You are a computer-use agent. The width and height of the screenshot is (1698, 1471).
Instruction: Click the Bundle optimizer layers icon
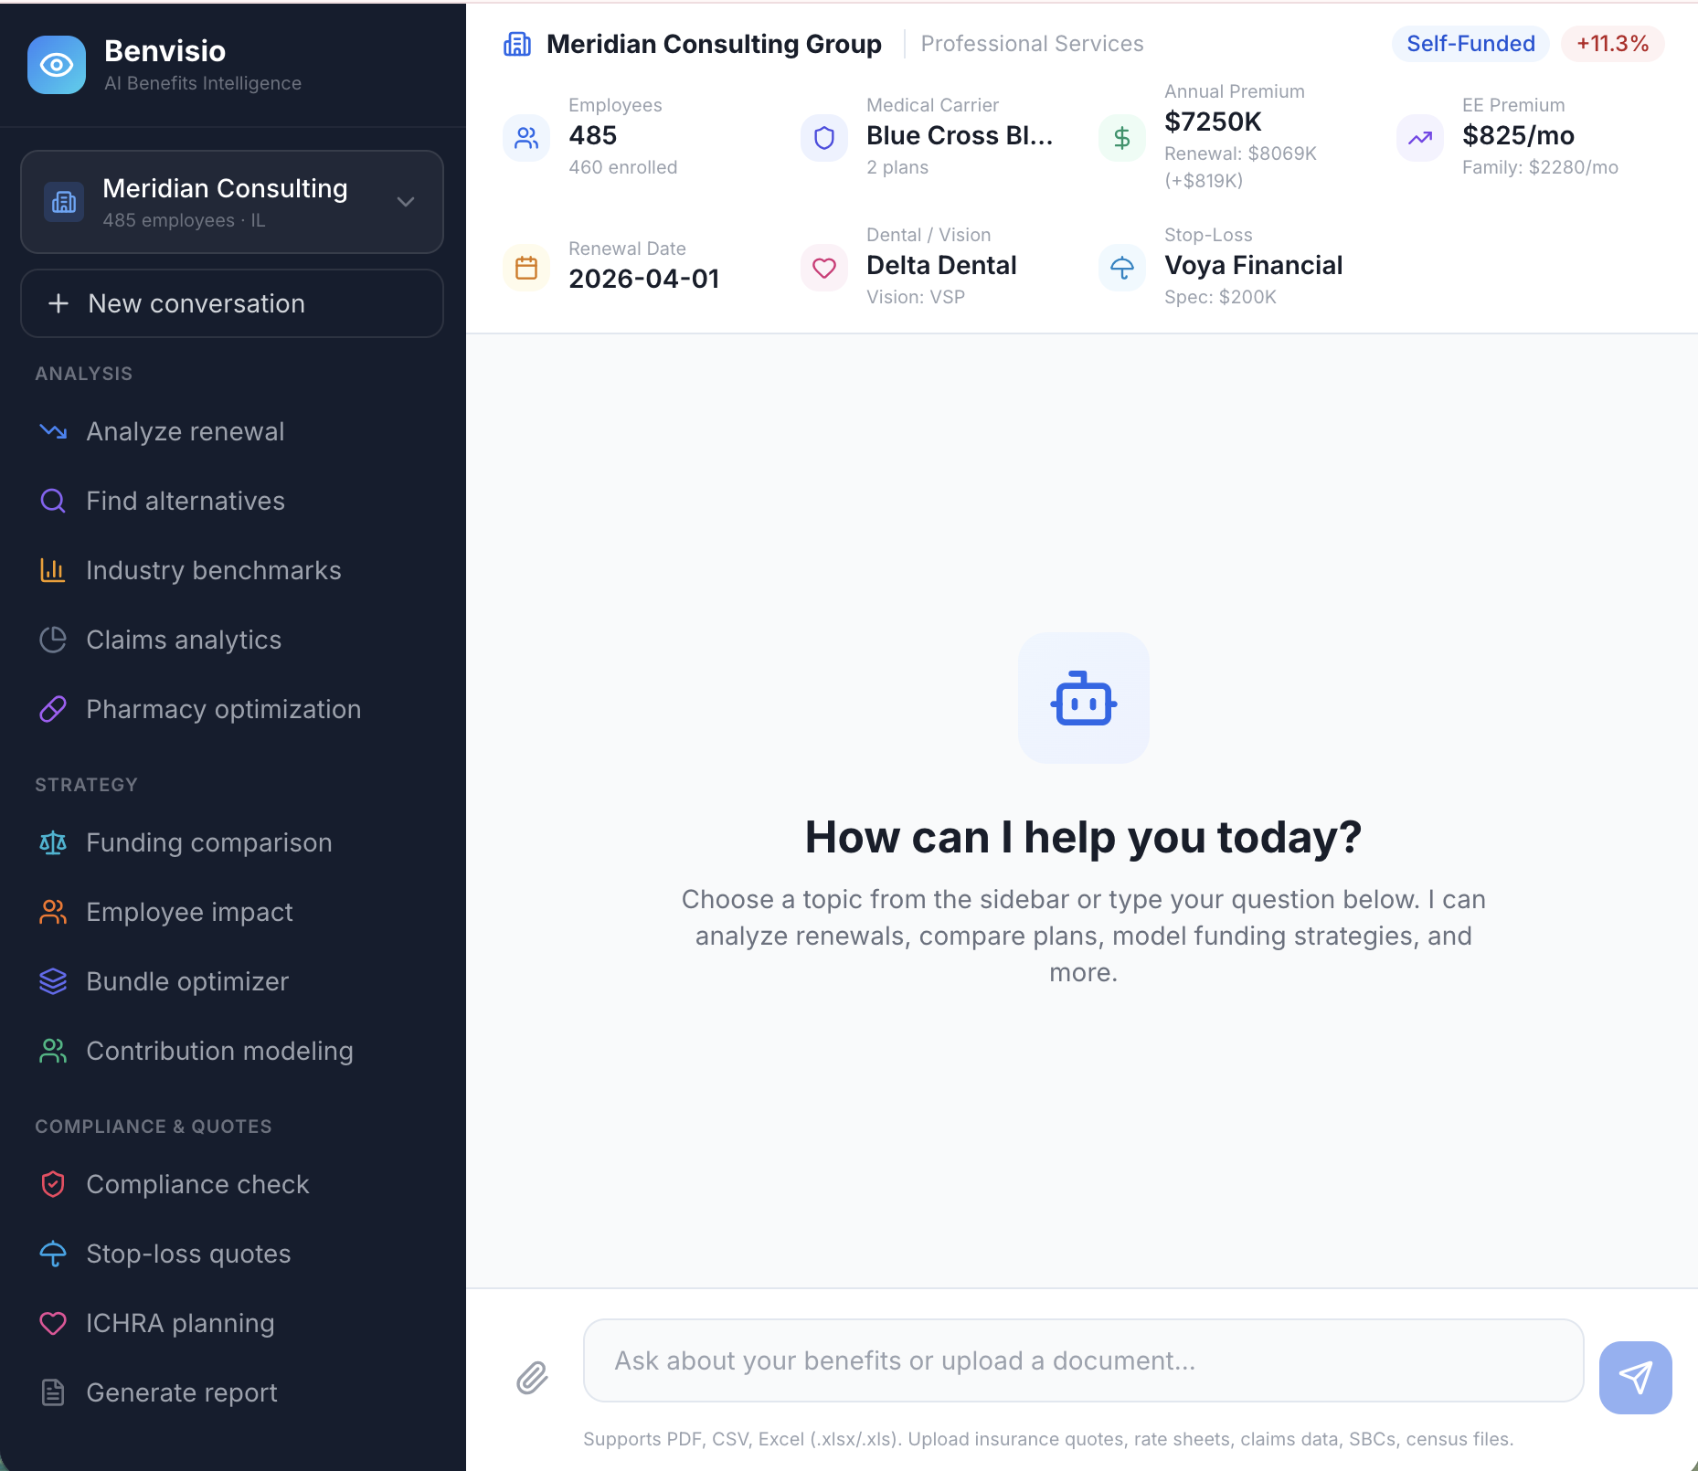coord(53,981)
